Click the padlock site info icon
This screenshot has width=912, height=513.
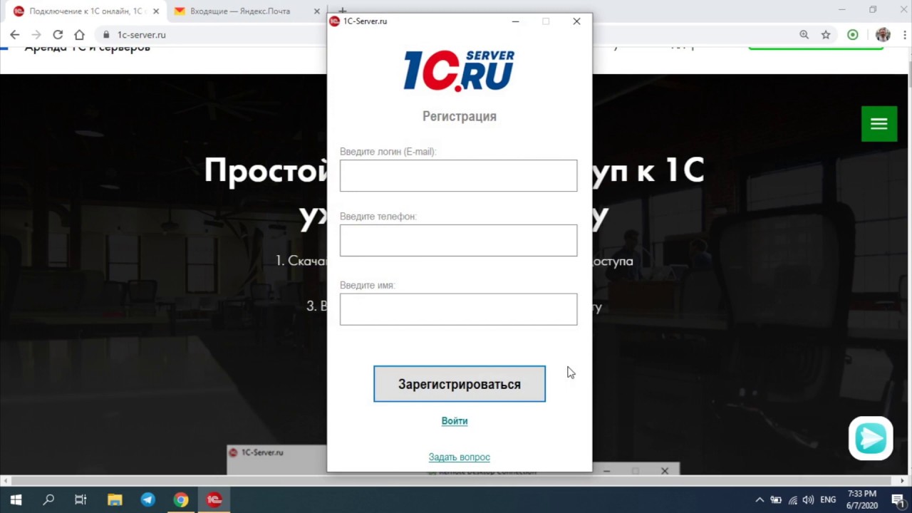click(x=106, y=34)
